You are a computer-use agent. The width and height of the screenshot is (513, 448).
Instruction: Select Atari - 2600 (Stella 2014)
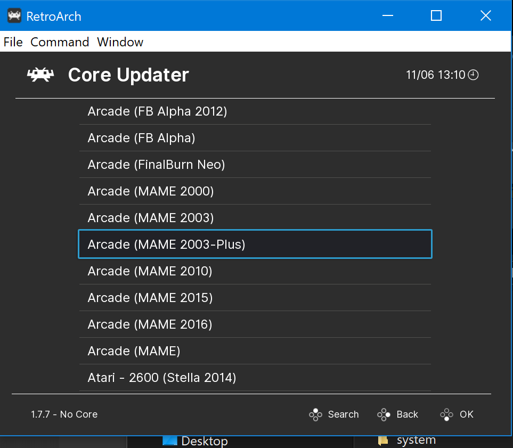[x=255, y=378]
